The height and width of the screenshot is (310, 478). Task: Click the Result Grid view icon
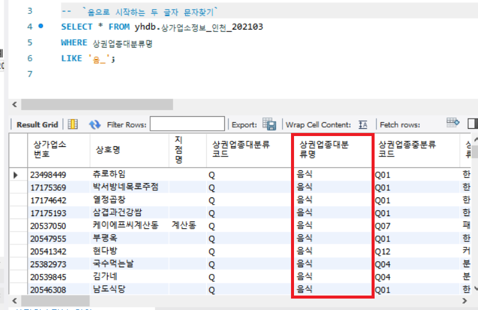[x=73, y=124]
